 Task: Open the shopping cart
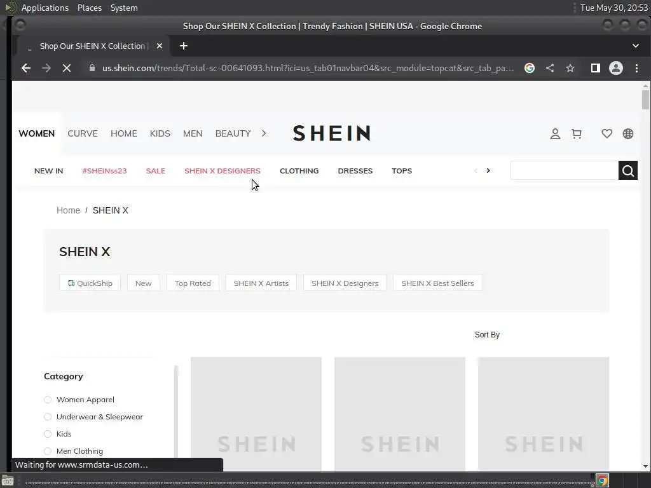pyautogui.click(x=576, y=133)
